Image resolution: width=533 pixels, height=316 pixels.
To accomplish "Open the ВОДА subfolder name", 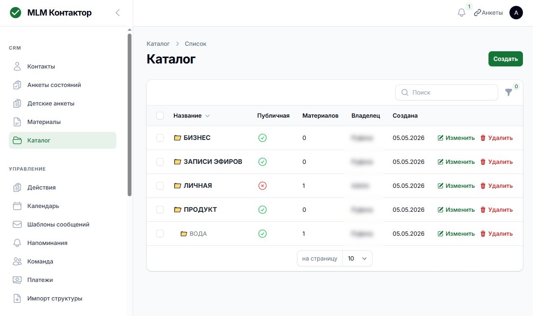I will pos(198,234).
